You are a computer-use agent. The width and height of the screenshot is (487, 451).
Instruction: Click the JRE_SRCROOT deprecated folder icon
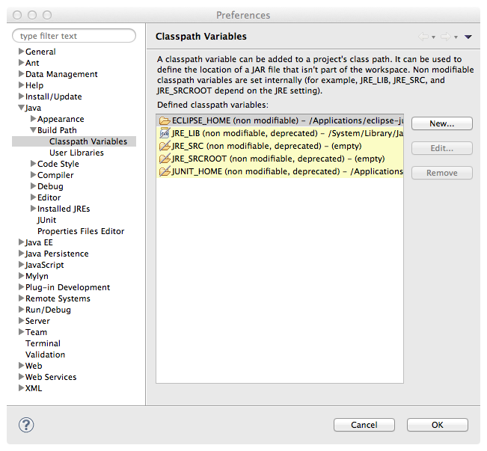coord(165,159)
